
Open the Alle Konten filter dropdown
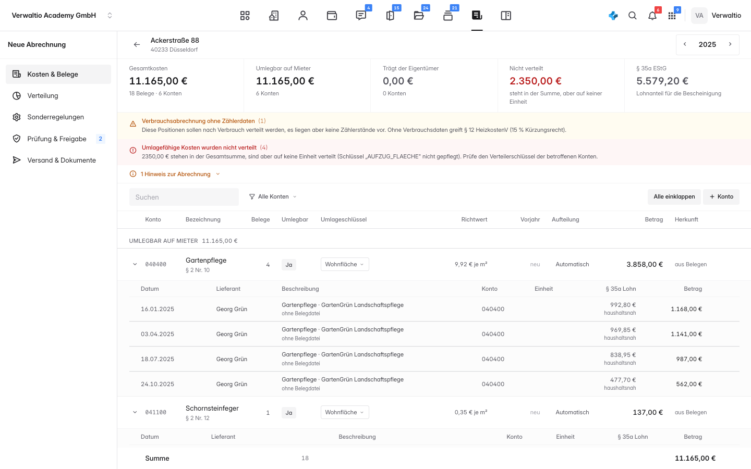(x=273, y=197)
